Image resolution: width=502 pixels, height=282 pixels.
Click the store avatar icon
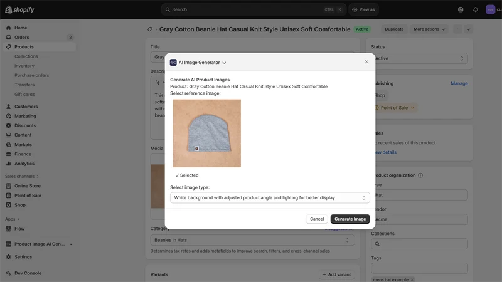490,9
